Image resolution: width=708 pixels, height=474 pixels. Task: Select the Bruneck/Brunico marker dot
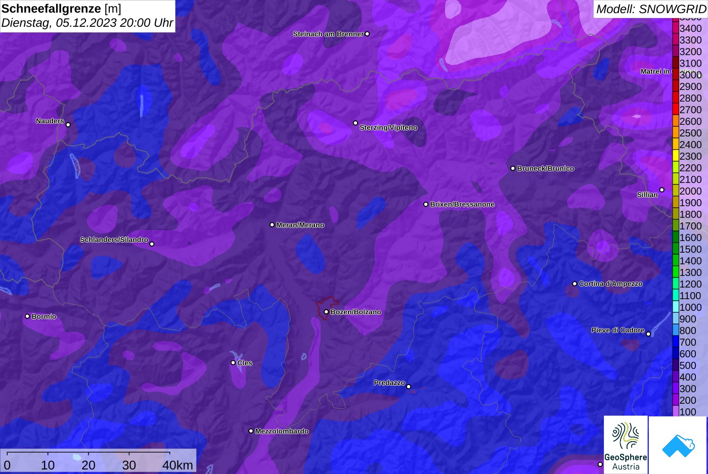coord(513,168)
